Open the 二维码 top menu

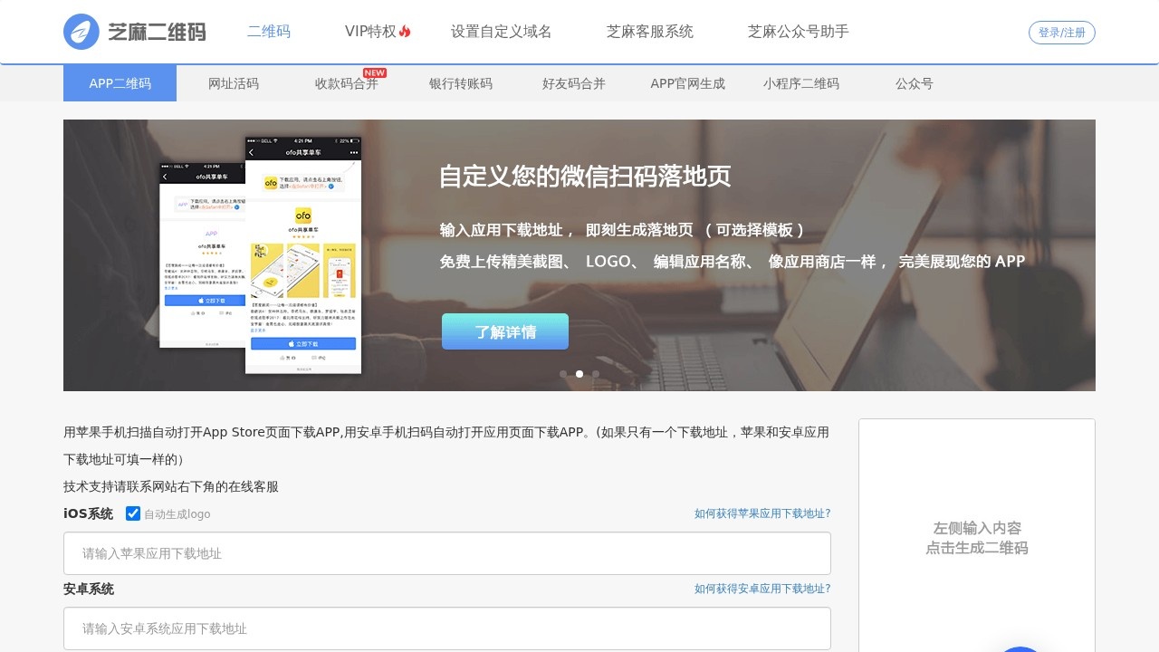tap(269, 32)
